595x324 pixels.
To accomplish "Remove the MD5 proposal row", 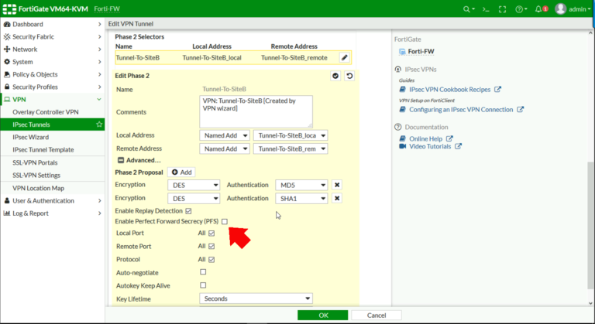I will [x=337, y=185].
